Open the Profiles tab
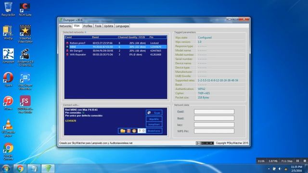 [88, 26]
